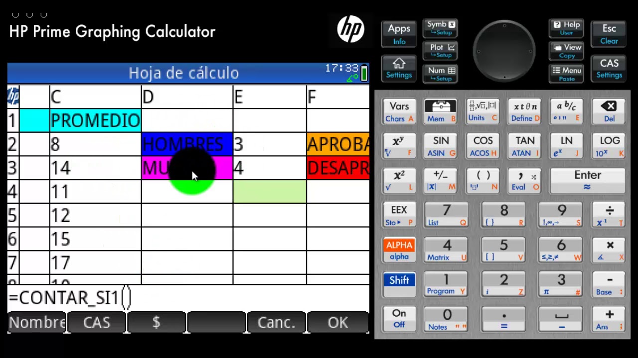This screenshot has height=358, width=638.
Task: Confirm with OK soft menu item
Action: click(338, 323)
